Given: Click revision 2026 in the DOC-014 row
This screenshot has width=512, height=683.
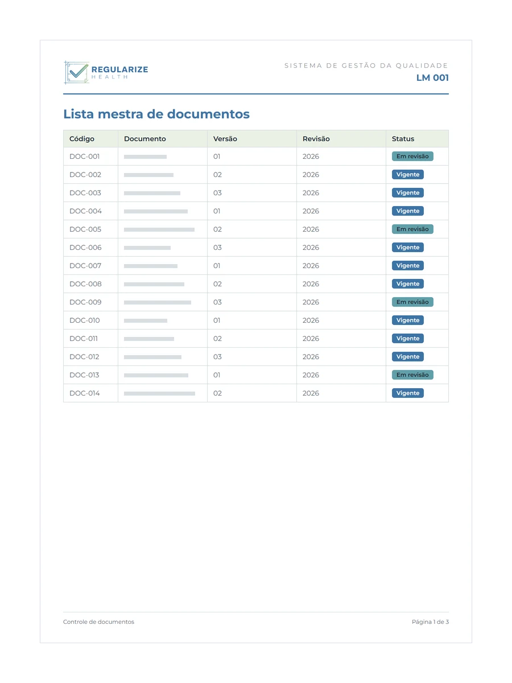Looking at the screenshot, I should (311, 393).
